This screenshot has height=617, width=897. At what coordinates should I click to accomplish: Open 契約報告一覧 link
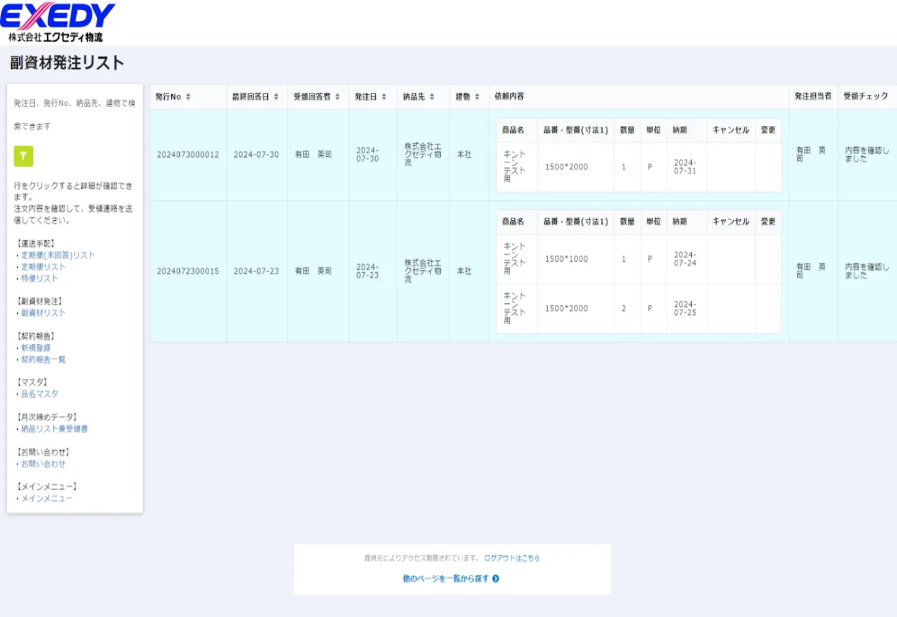[43, 360]
